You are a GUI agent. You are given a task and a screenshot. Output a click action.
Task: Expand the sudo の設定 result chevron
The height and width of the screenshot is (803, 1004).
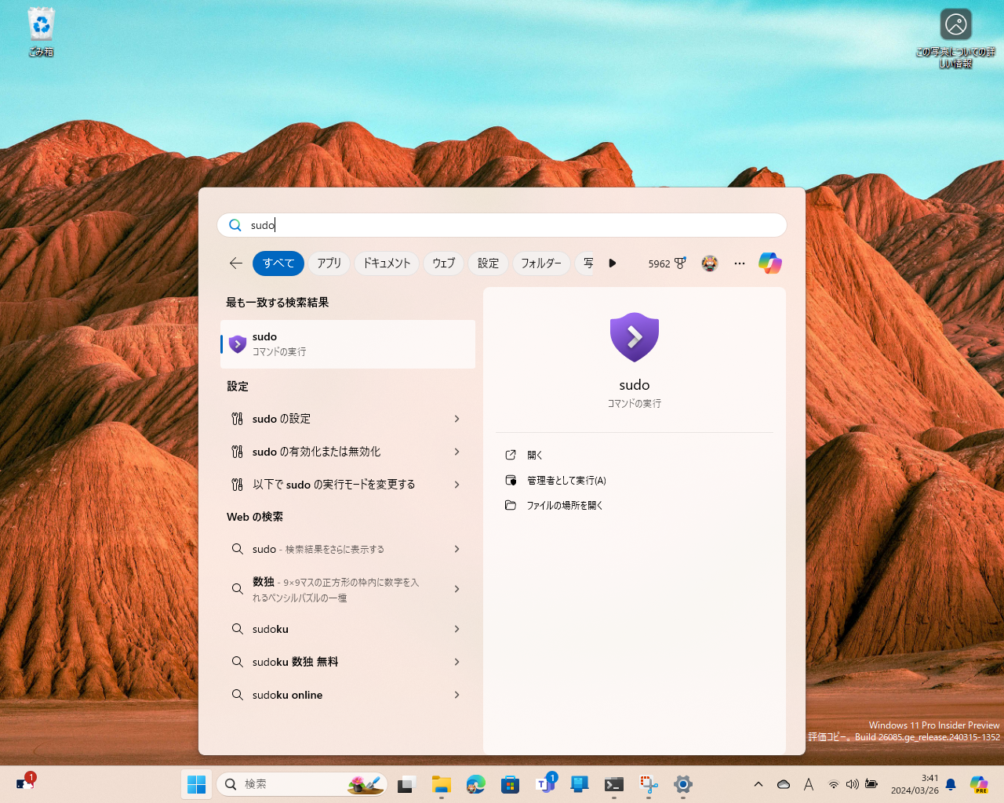tap(457, 419)
